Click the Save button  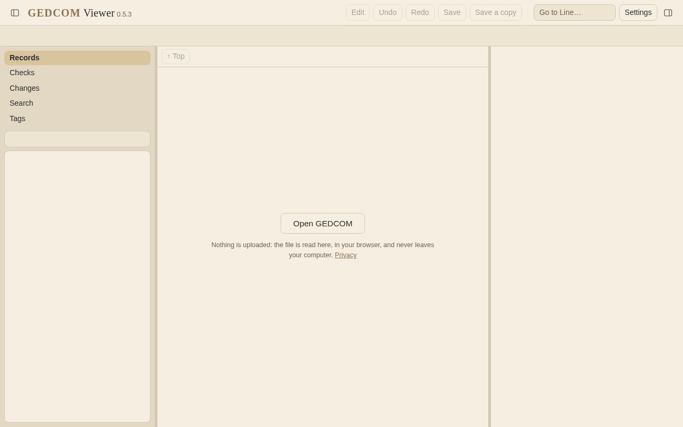(452, 12)
